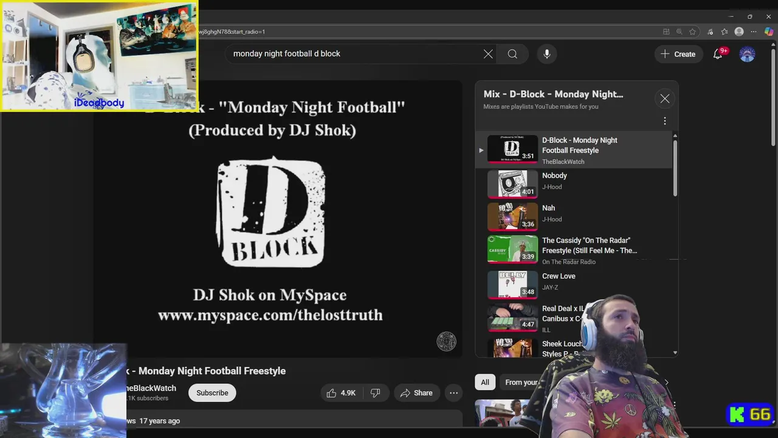Open On The Radar Radio channel name
The width and height of the screenshot is (778, 438).
click(569, 262)
